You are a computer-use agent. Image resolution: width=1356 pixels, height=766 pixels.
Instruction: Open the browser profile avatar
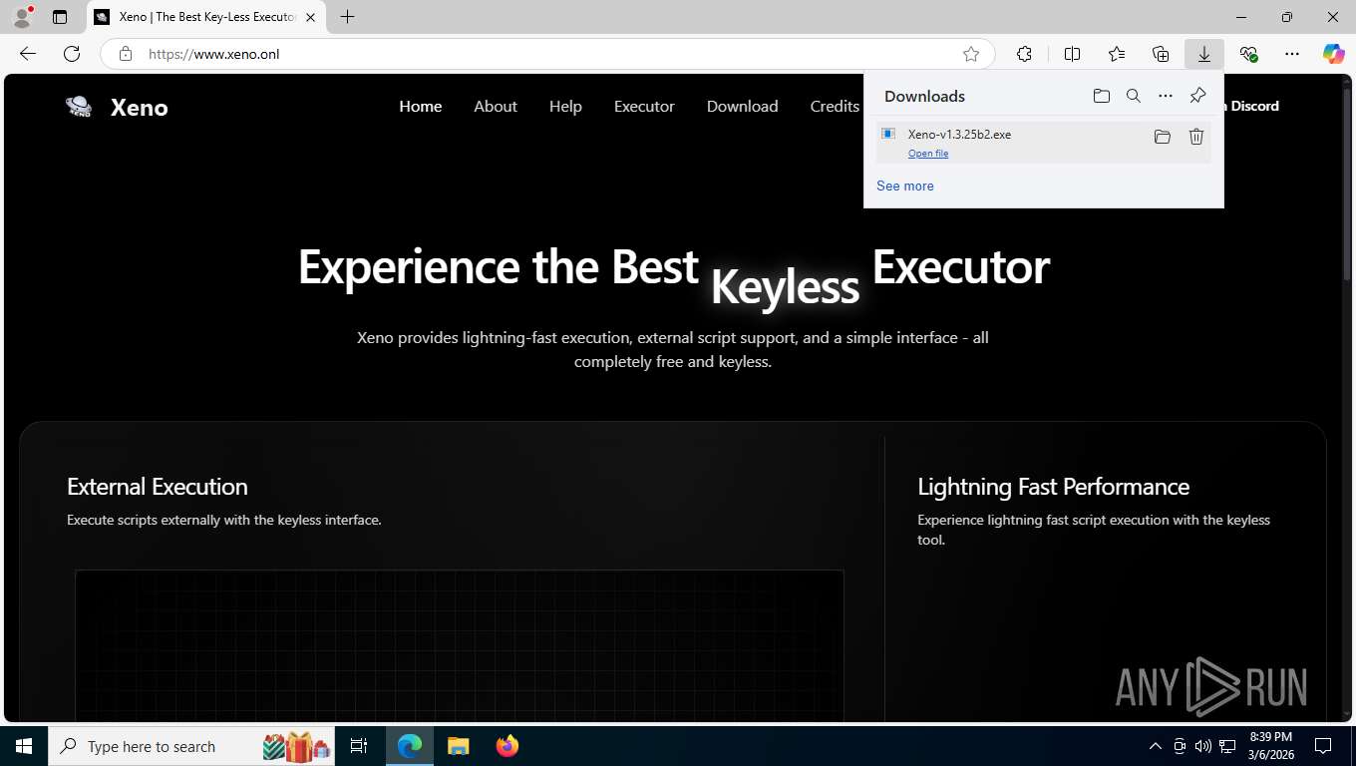pos(21,17)
